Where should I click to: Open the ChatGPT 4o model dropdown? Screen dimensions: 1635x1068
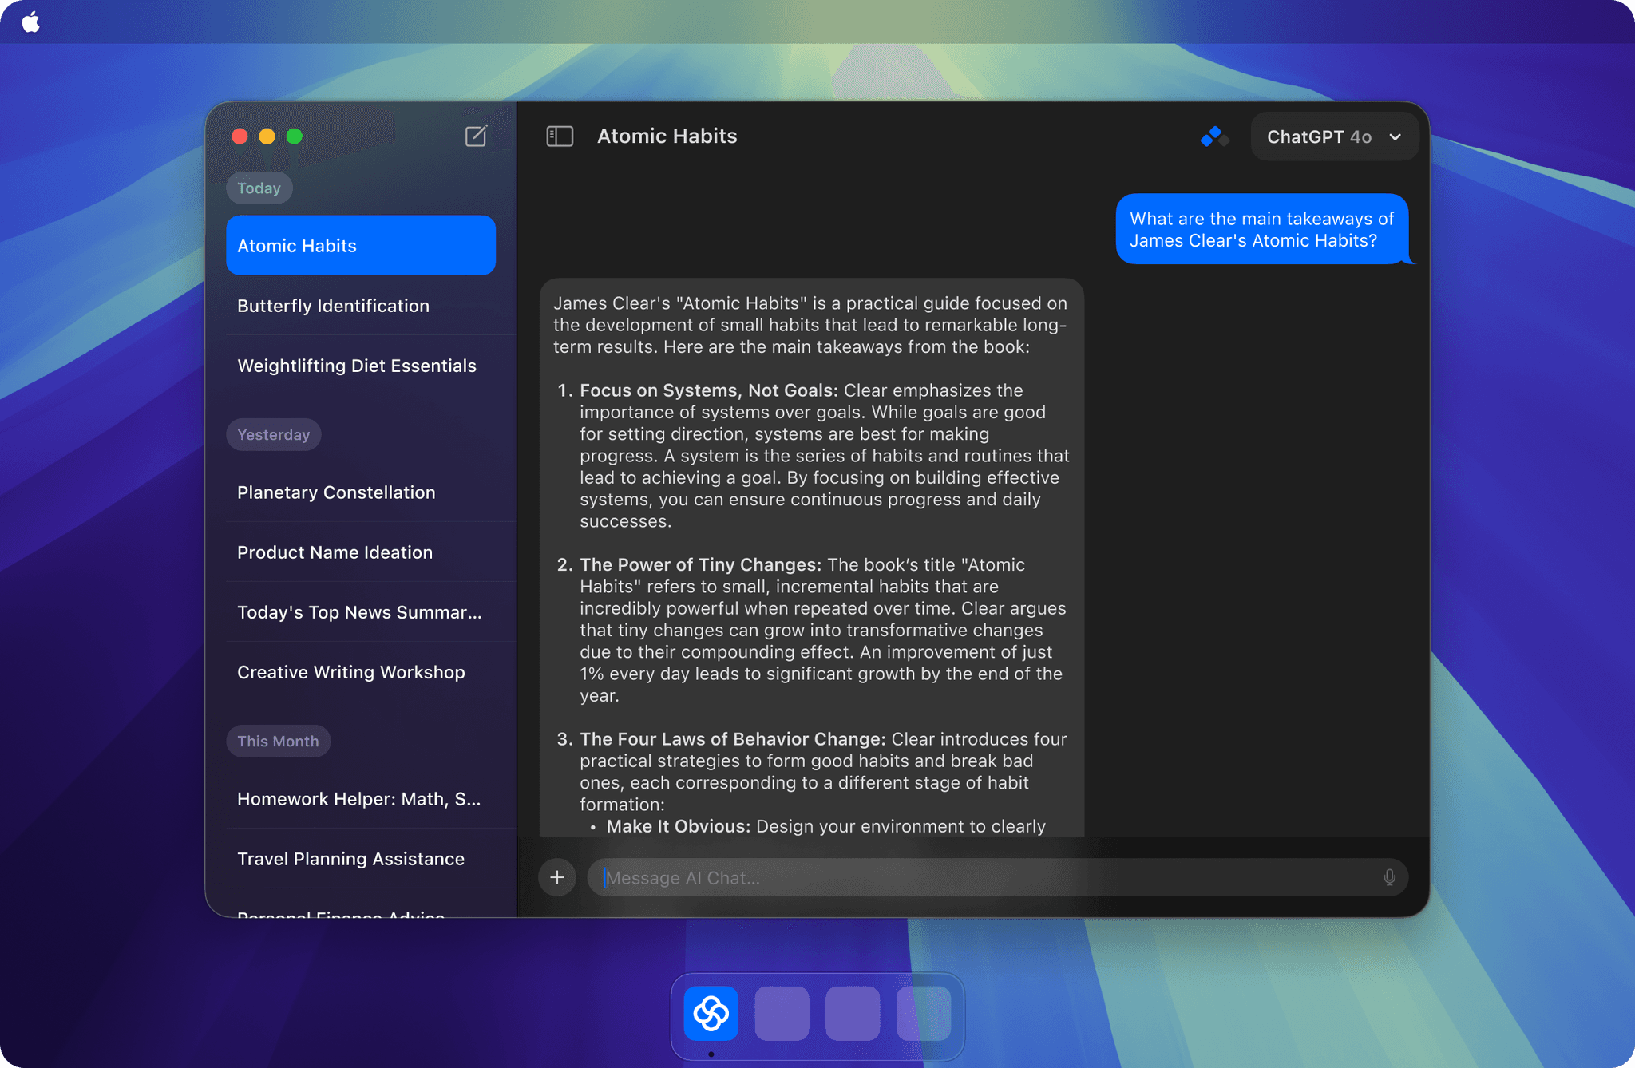1333,136
